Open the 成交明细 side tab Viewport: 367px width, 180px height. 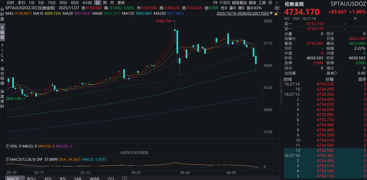point(2,76)
